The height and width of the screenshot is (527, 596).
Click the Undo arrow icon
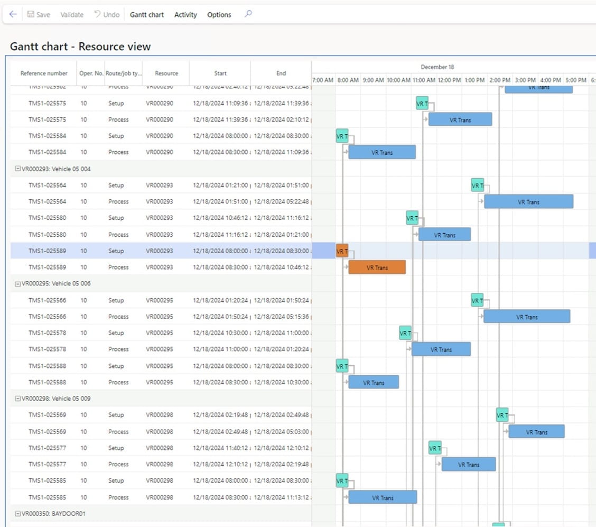click(97, 15)
